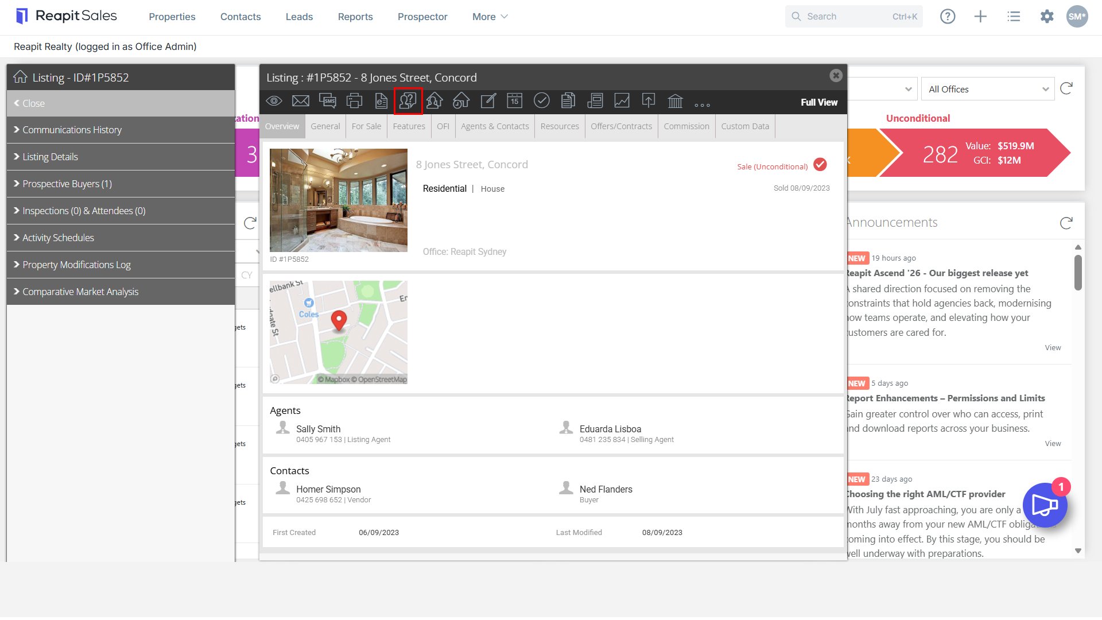The height and width of the screenshot is (620, 1102).
Task: Click Full View link
Action: (x=819, y=102)
